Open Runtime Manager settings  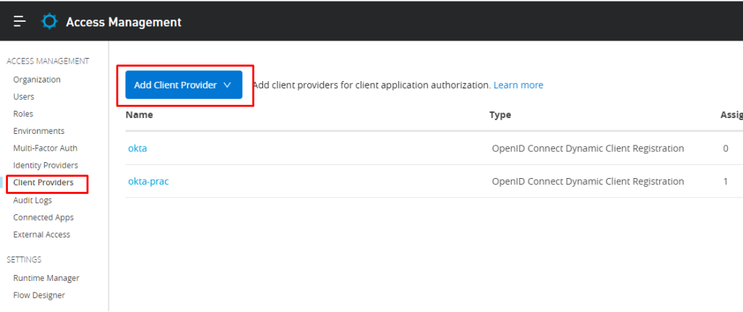click(46, 278)
